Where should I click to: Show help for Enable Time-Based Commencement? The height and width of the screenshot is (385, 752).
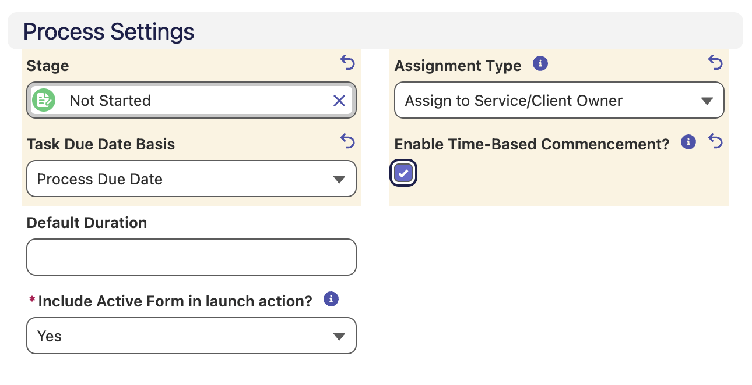(688, 142)
